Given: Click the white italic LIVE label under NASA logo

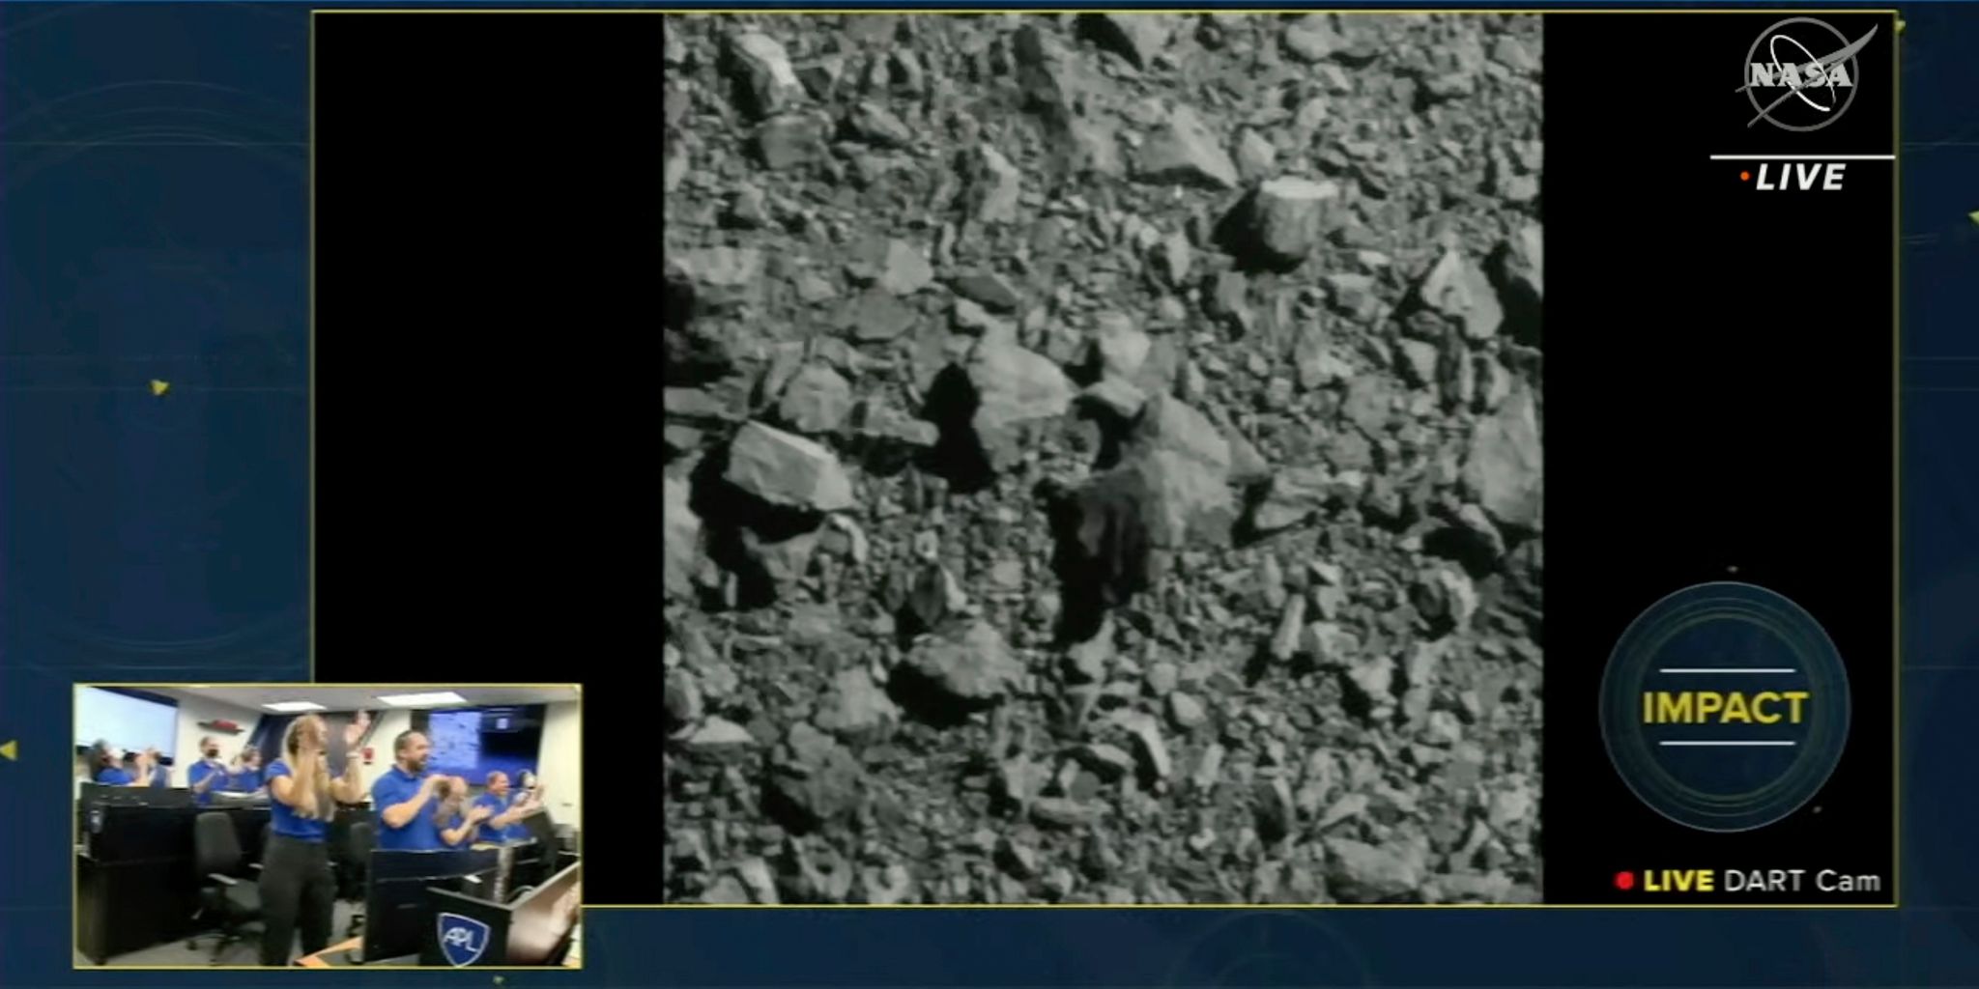Looking at the screenshot, I should [x=1799, y=178].
